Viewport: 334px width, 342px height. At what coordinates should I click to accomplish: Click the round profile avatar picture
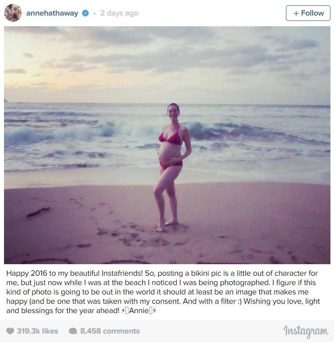click(x=13, y=13)
